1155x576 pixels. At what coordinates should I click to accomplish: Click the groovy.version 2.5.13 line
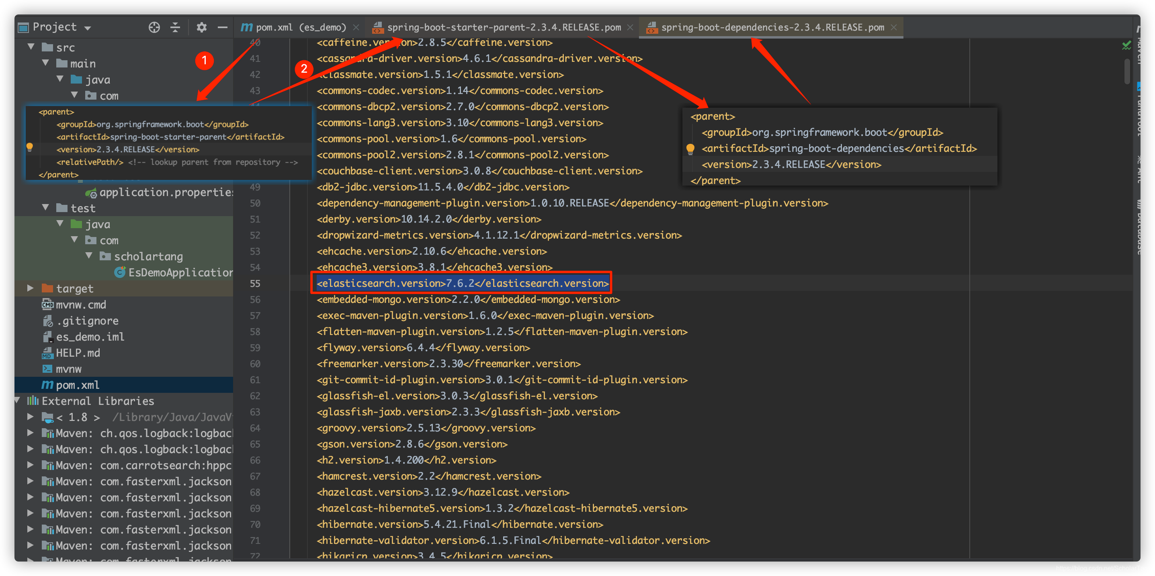point(426,428)
